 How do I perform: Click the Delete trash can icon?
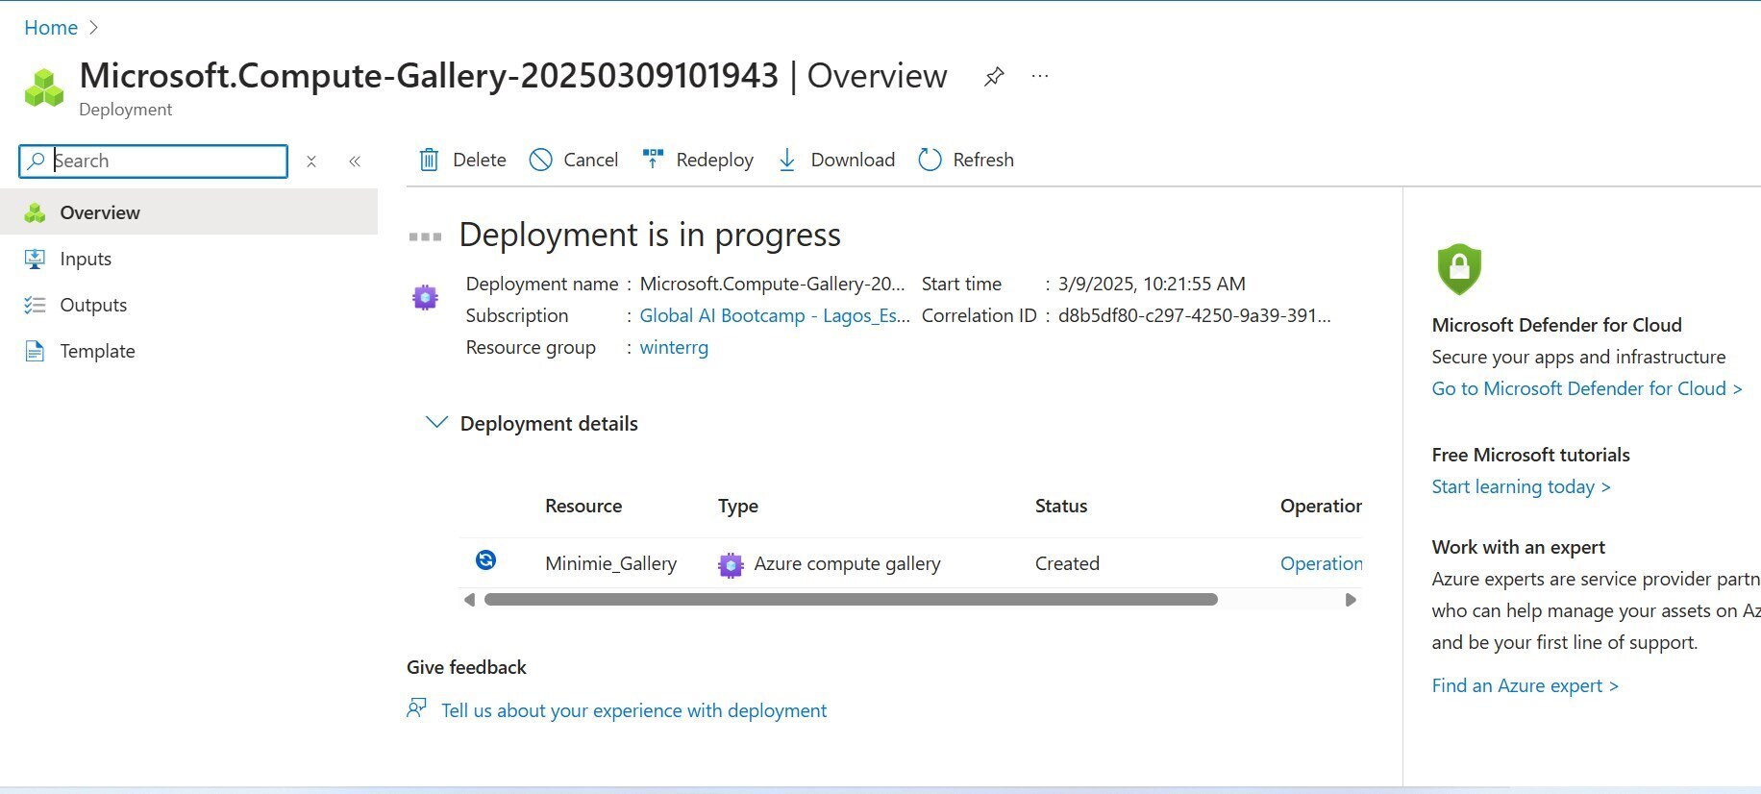click(x=429, y=160)
